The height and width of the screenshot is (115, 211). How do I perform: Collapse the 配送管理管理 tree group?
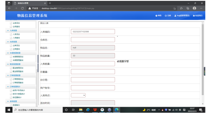(x=8, y=64)
